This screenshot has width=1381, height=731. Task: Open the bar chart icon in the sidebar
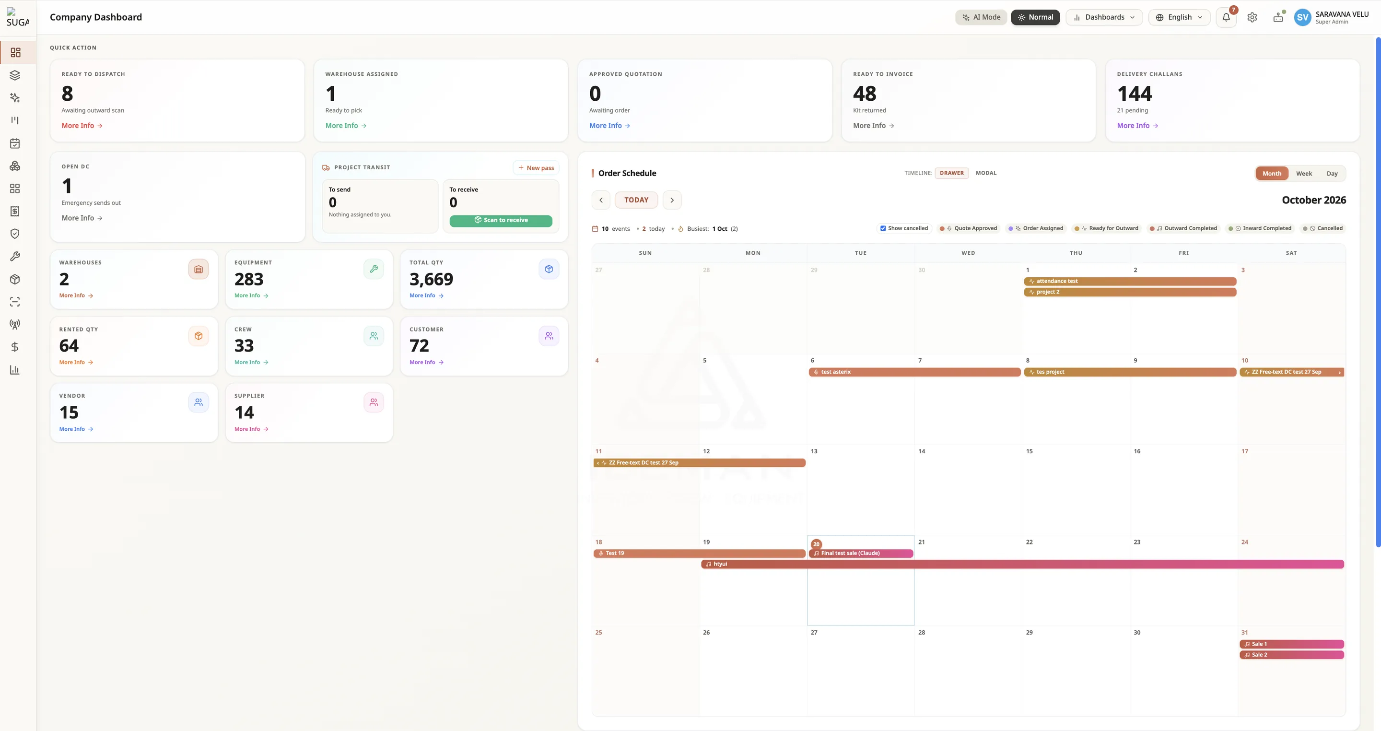pyautogui.click(x=15, y=369)
